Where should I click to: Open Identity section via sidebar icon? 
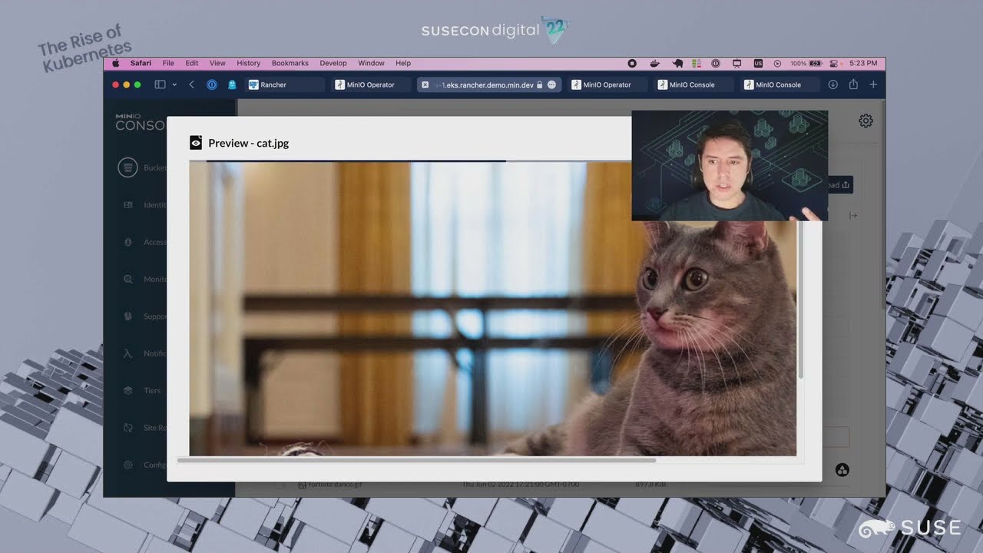pyautogui.click(x=127, y=205)
